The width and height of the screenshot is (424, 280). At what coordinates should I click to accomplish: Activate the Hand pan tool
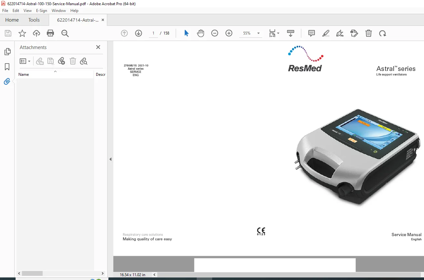pos(201,33)
